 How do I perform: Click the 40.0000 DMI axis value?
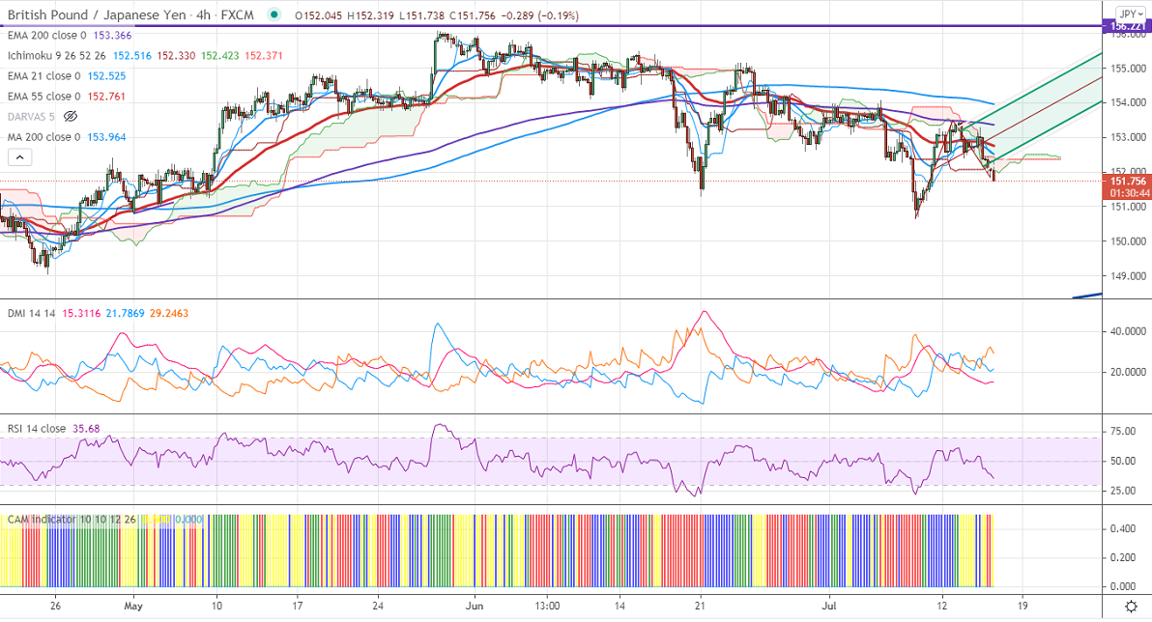click(x=1128, y=331)
